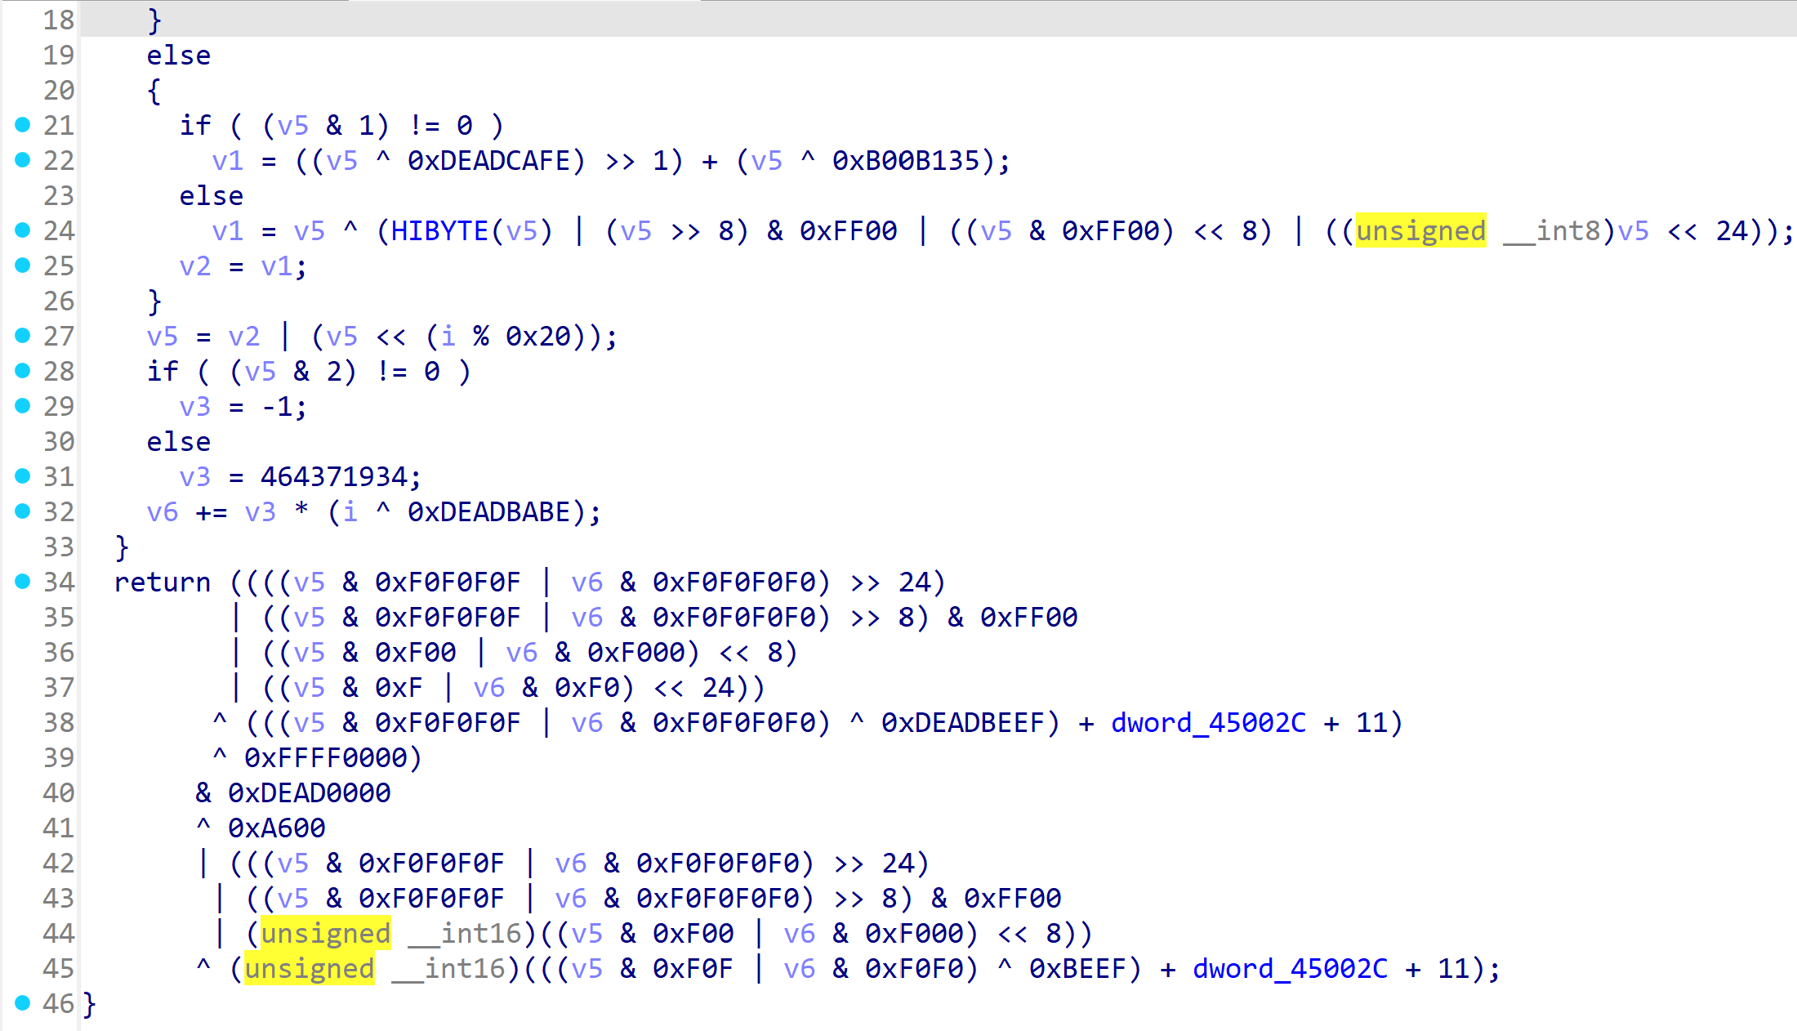Follow dword_45002C reference on line 38
This screenshot has width=1797, height=1031.
pyautogui.click(x=1208, y=723)
